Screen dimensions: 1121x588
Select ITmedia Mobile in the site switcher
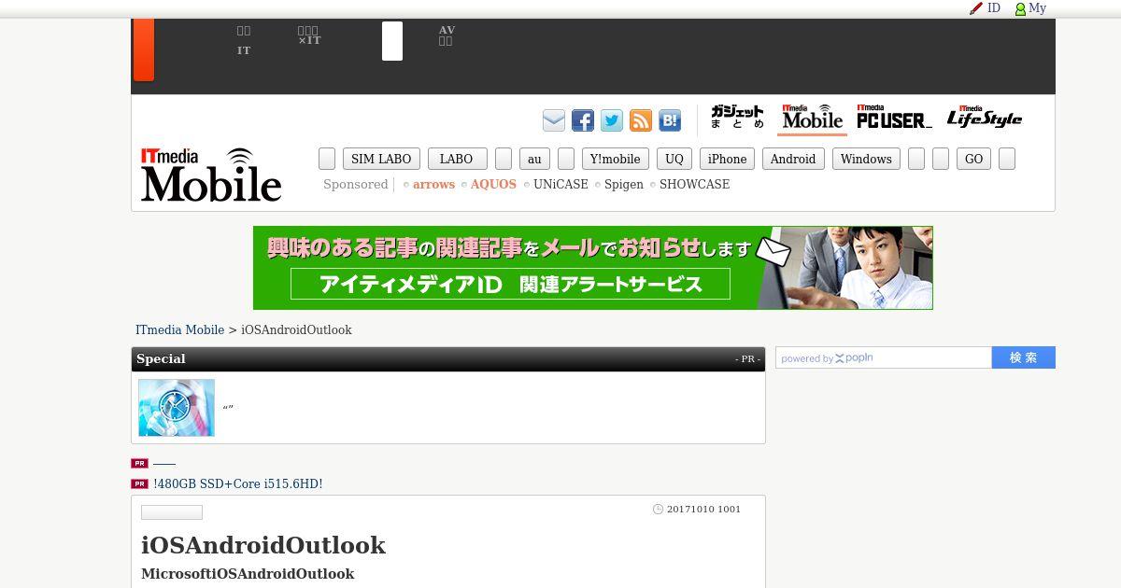[x=812, y=118]
